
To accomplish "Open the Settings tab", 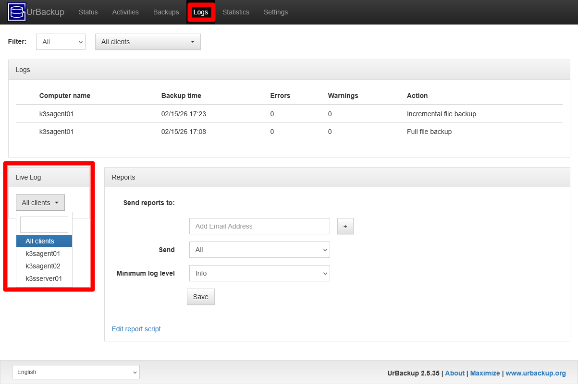I will (275, 12).
